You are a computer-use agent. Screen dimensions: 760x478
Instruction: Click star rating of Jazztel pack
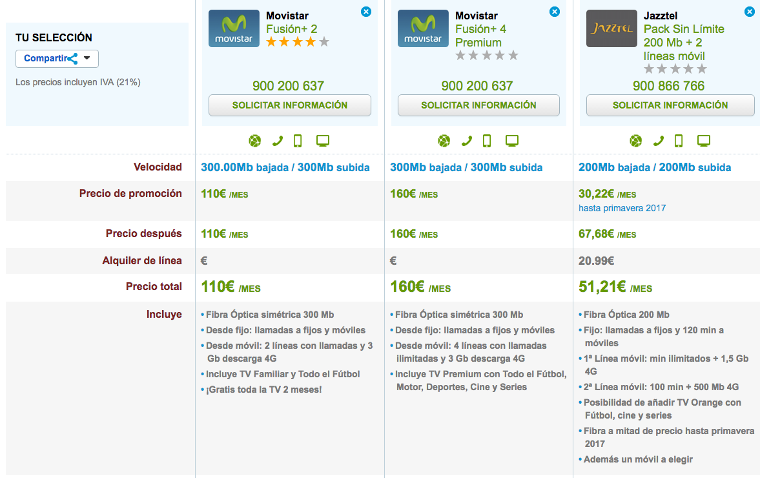coord(675,69)
